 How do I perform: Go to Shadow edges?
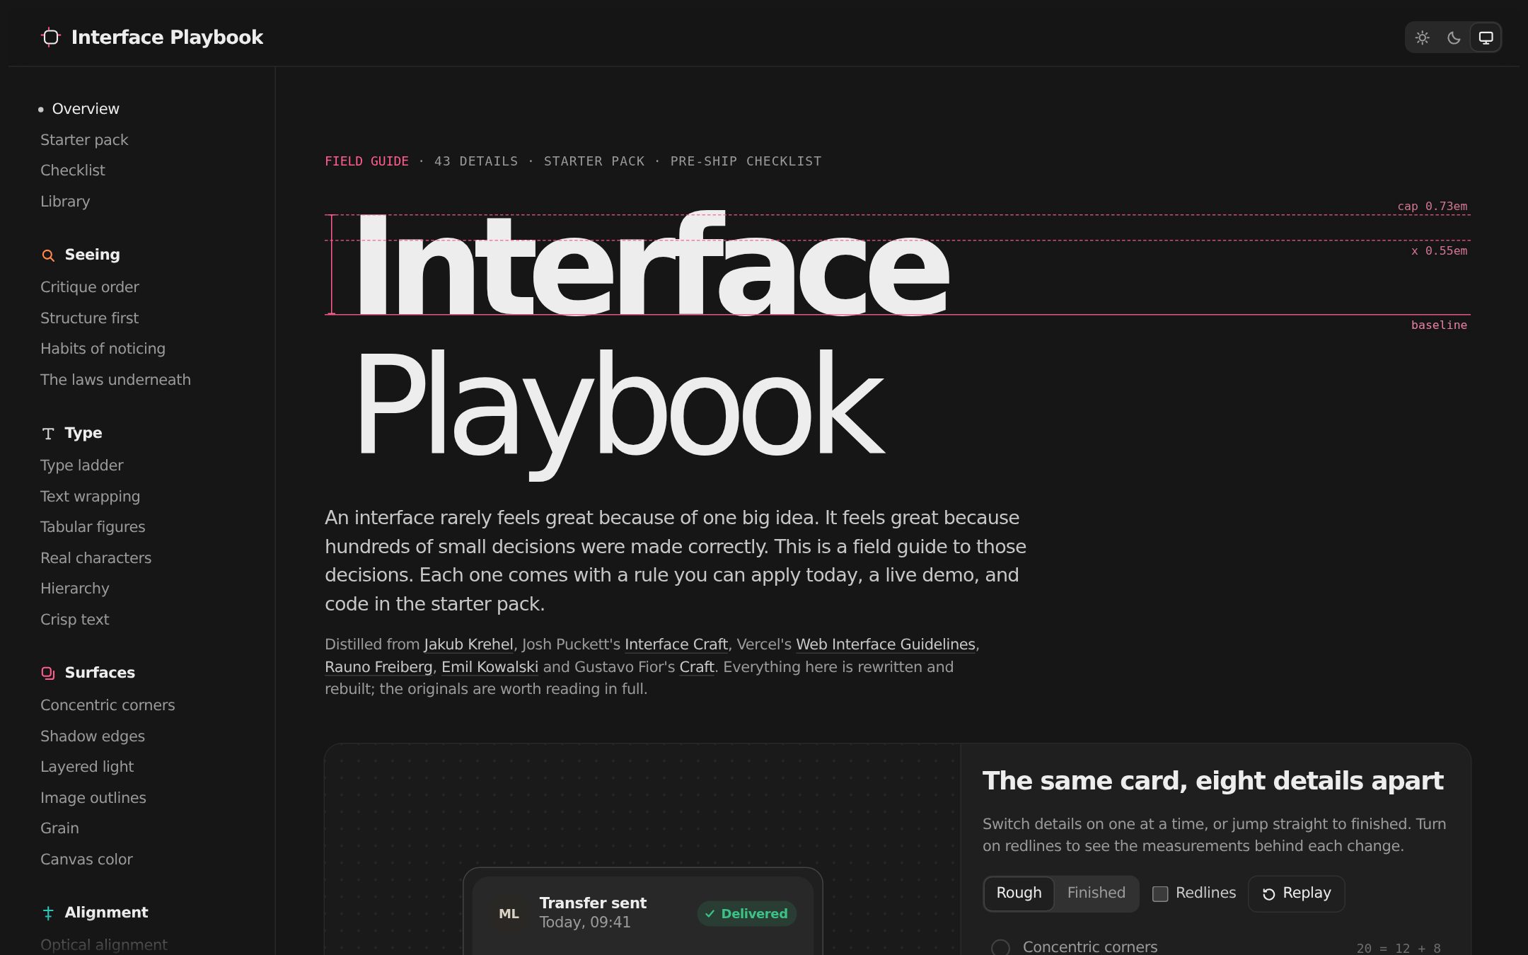[93, 736]
